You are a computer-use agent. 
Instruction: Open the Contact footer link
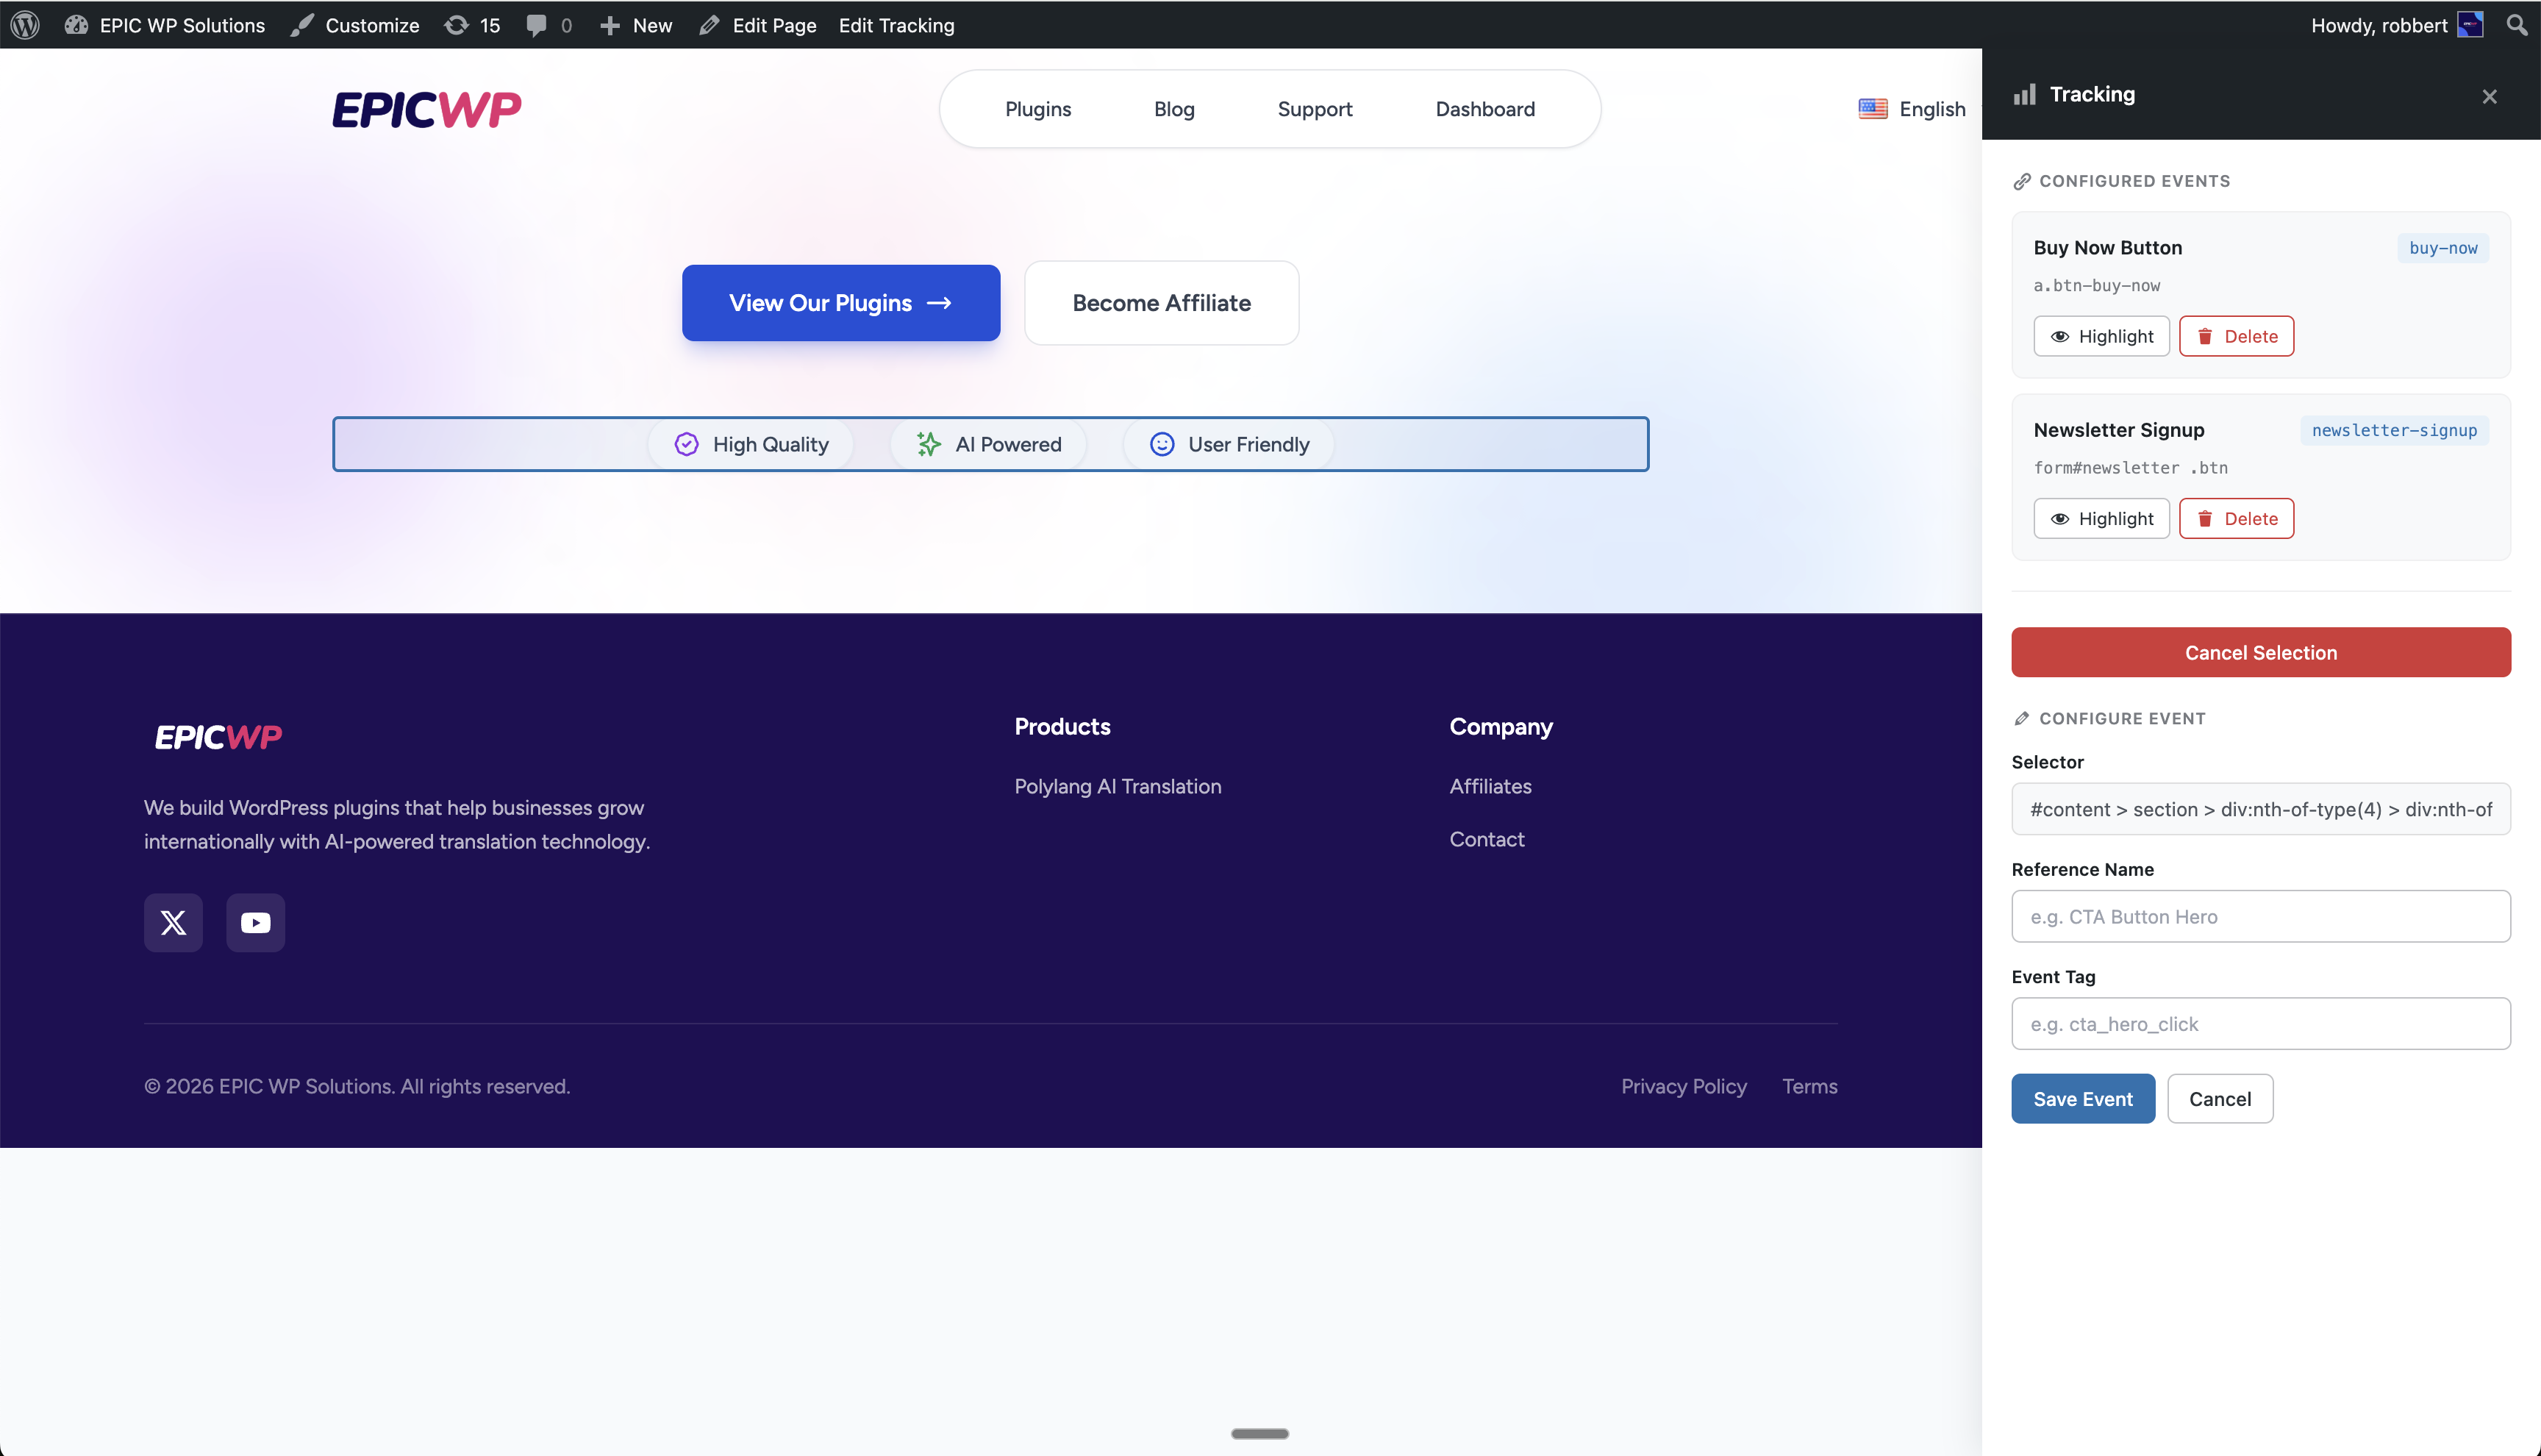point(1487,839)
